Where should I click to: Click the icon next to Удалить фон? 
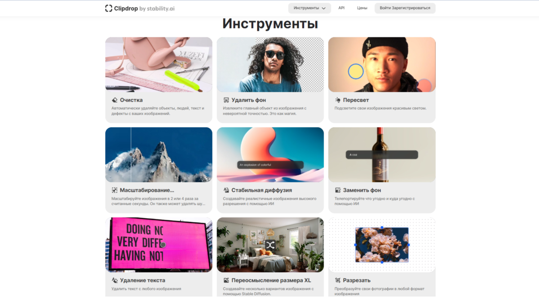coord(226,100)
